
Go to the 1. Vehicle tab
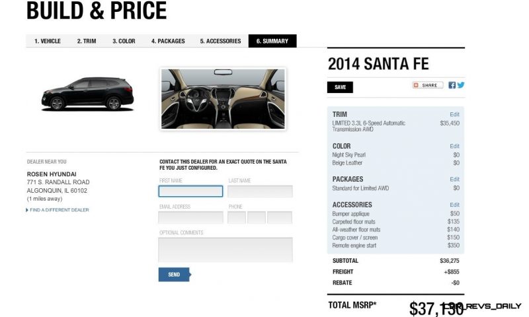(x=48, y=41)
